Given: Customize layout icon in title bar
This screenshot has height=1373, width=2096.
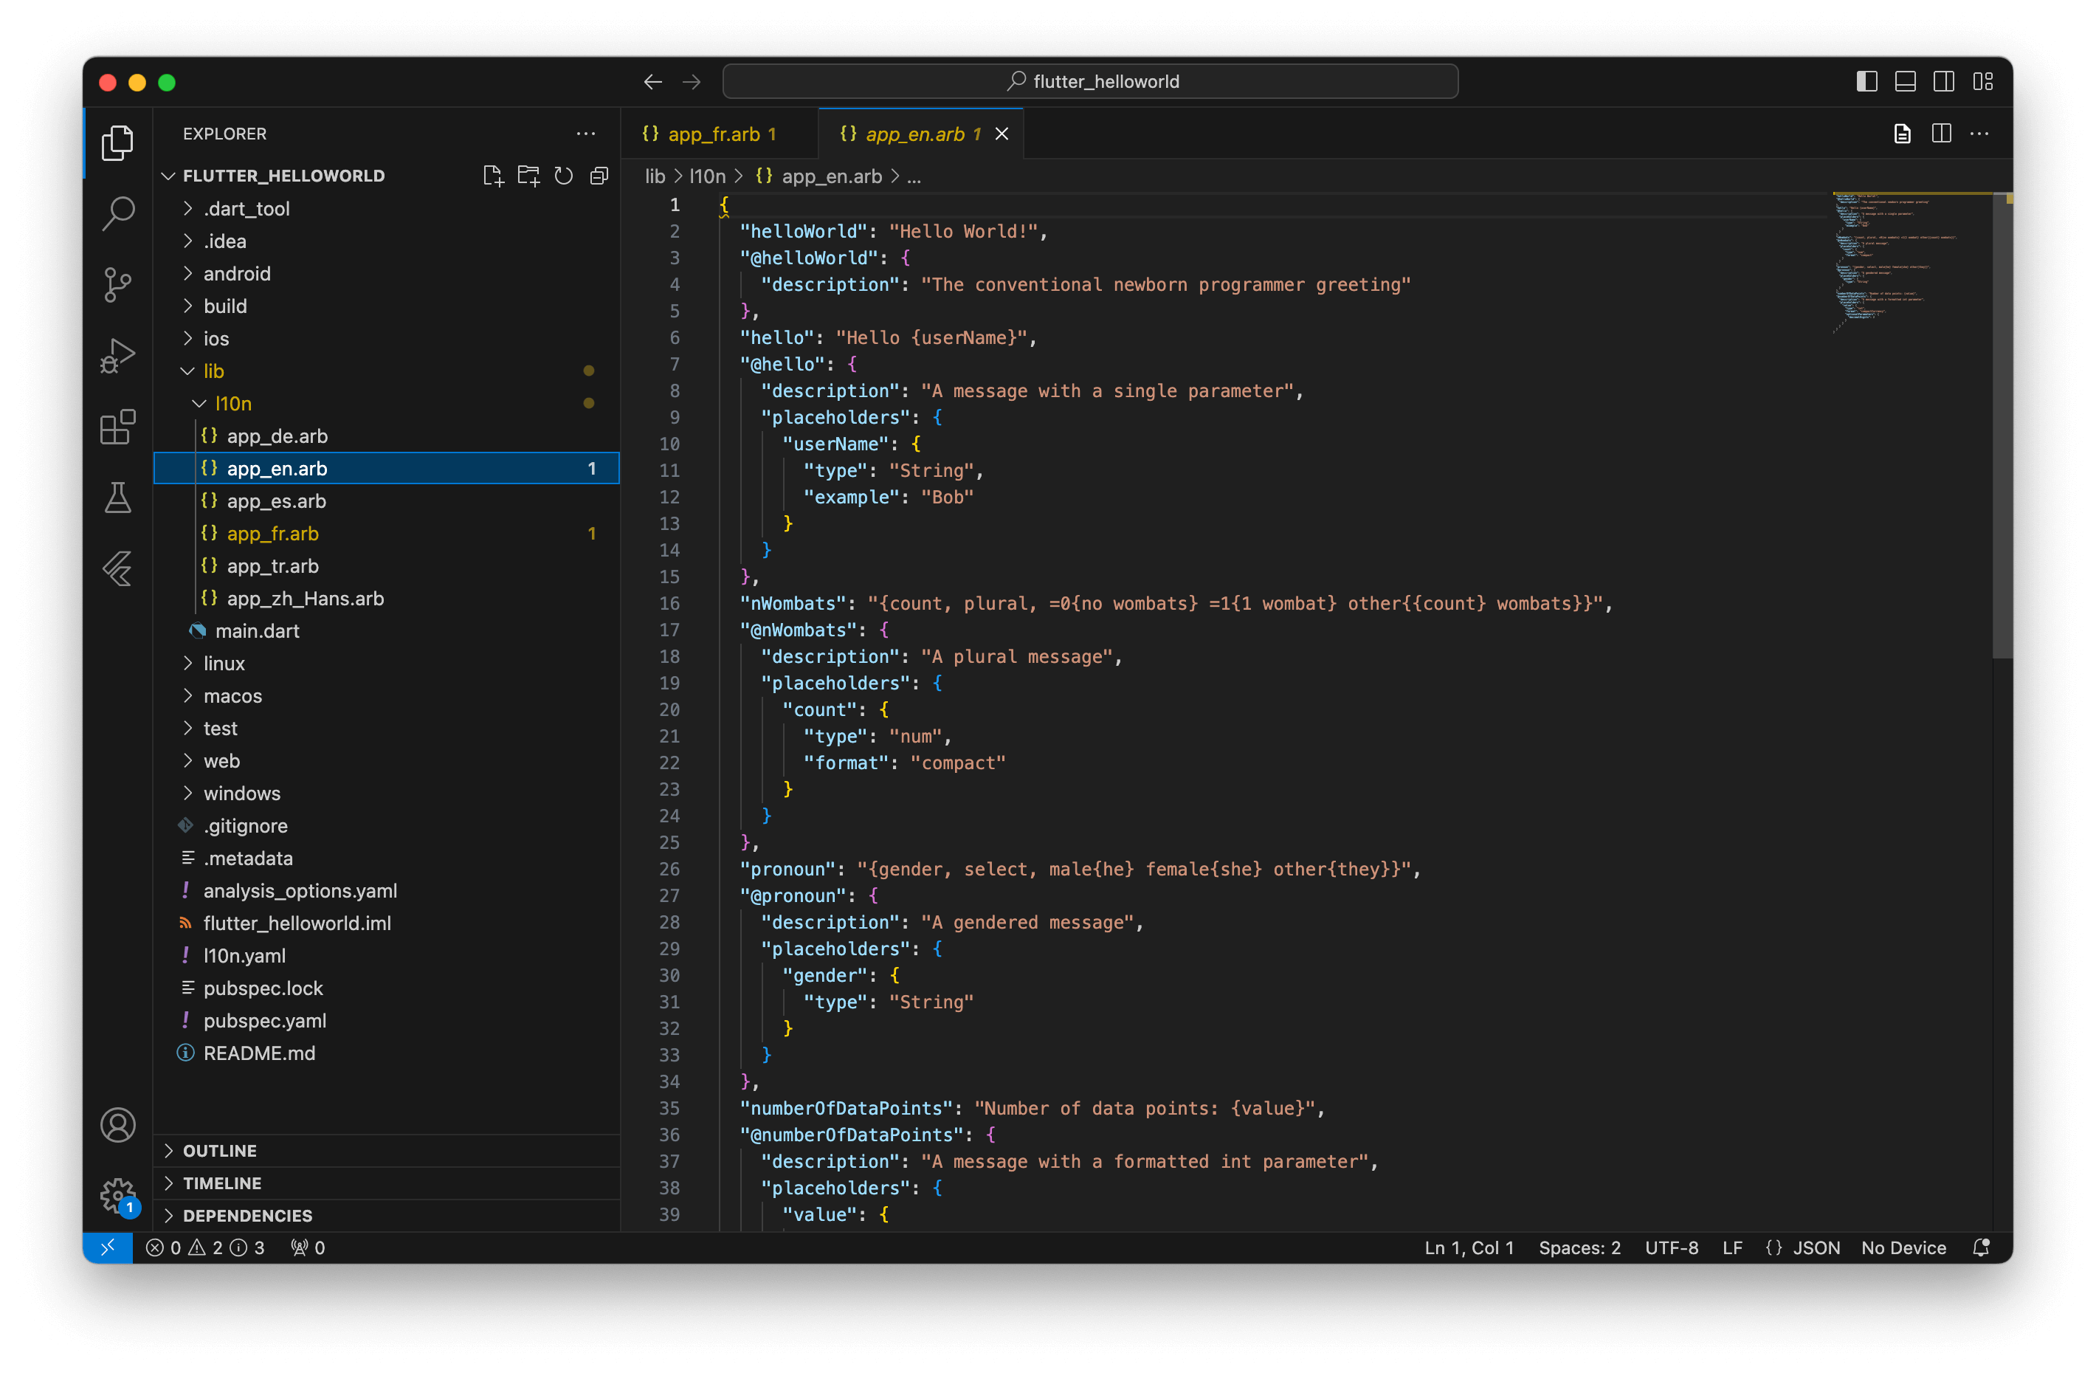Looking at the screenshot, I should pos(1982,82).
